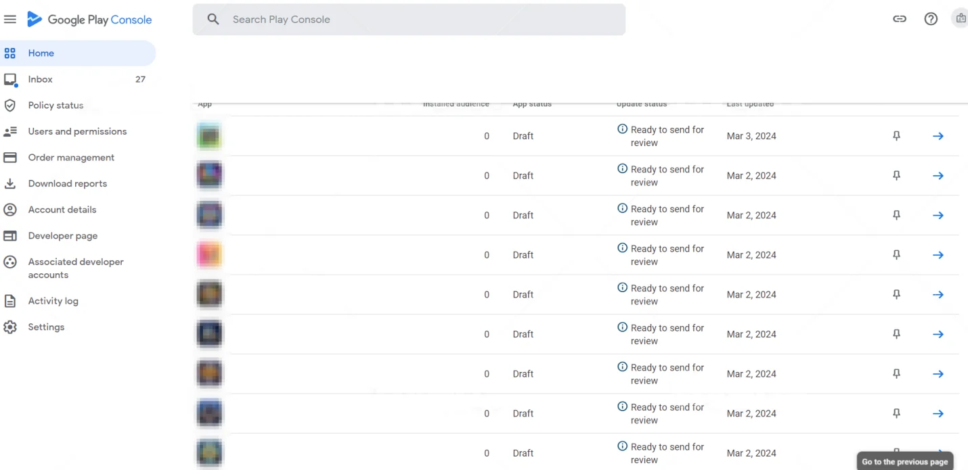This screenshot has width=968, height=470.
Task: Open Users and permissions page
Action: (x=77, y=131)
